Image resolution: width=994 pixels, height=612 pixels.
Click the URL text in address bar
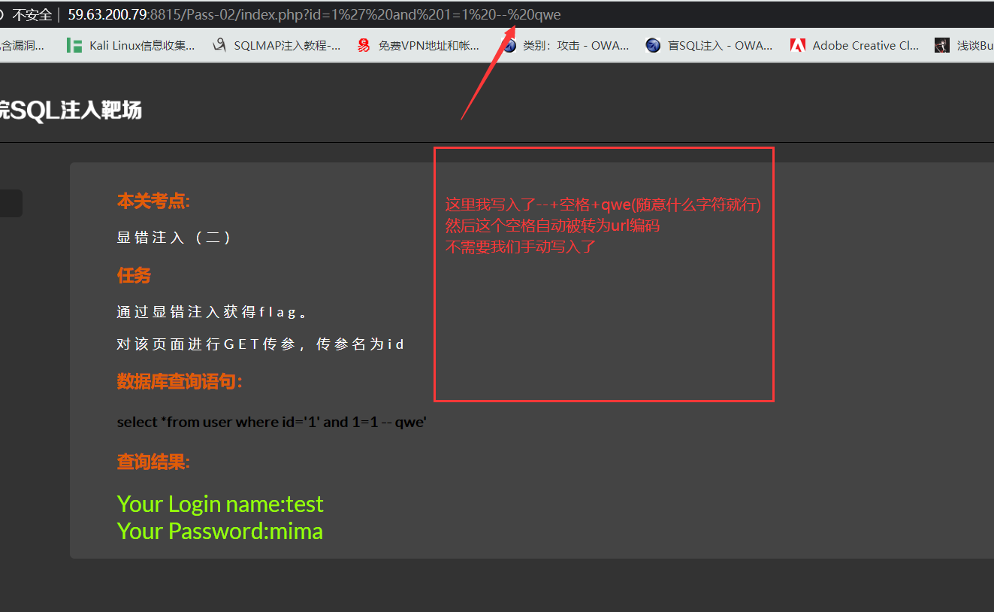coord(314,14)
